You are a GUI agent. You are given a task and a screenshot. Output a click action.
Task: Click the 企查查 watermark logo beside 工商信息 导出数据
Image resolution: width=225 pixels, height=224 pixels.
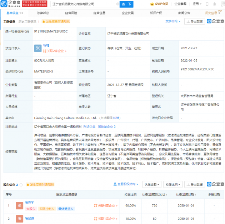point(215,21)
